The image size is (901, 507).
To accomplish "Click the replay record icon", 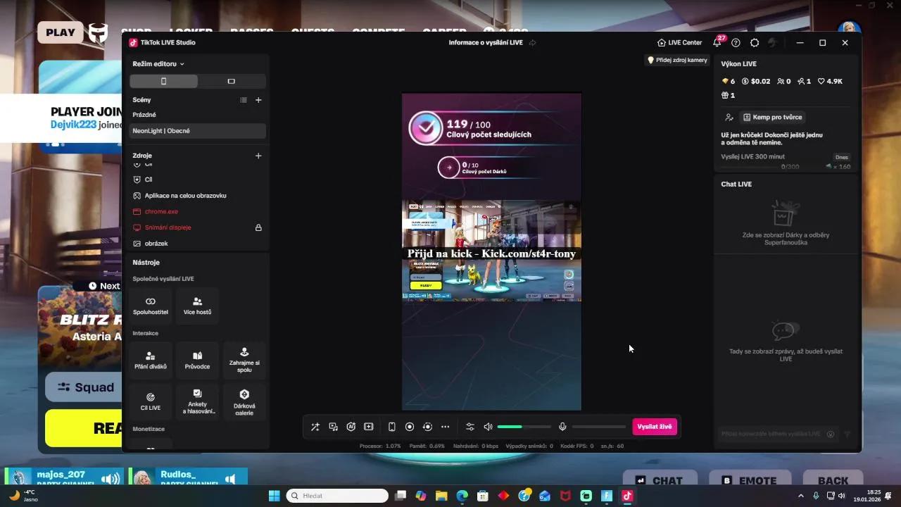I will [x=427, y=427].
